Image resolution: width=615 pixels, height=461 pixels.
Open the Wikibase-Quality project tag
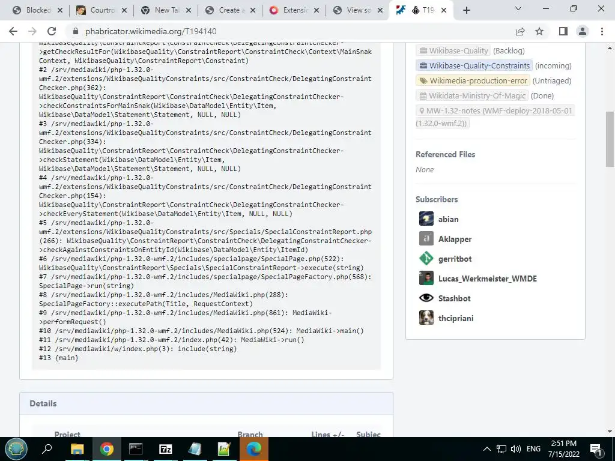(x=453, y=50)
